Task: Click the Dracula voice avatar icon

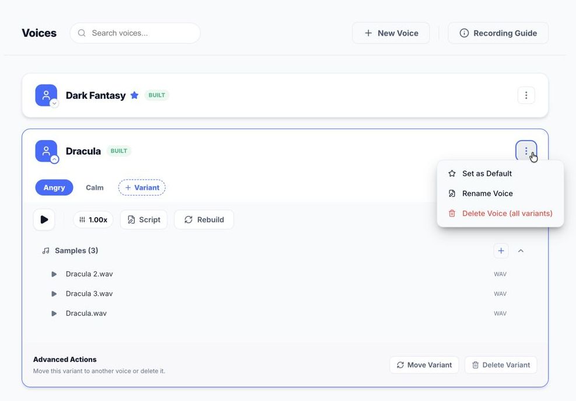Action: [x=46, y=150]
